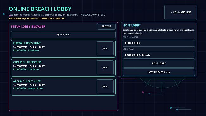Click '1/4 PROCESSES' status text

pyautogui.click(x=20, y=85)
